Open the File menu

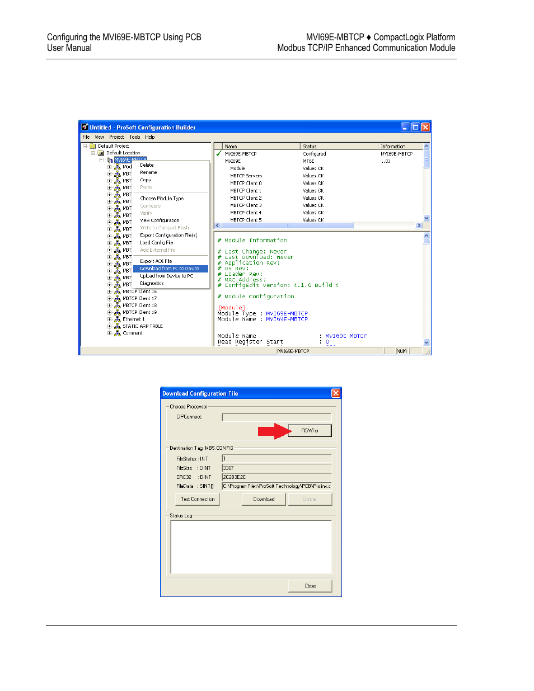[86, 137]
